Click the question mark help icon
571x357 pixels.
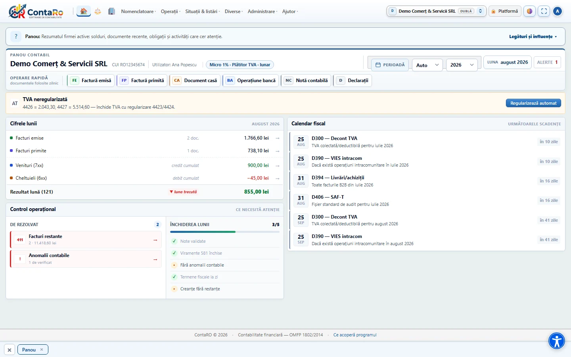coord(16,36)
